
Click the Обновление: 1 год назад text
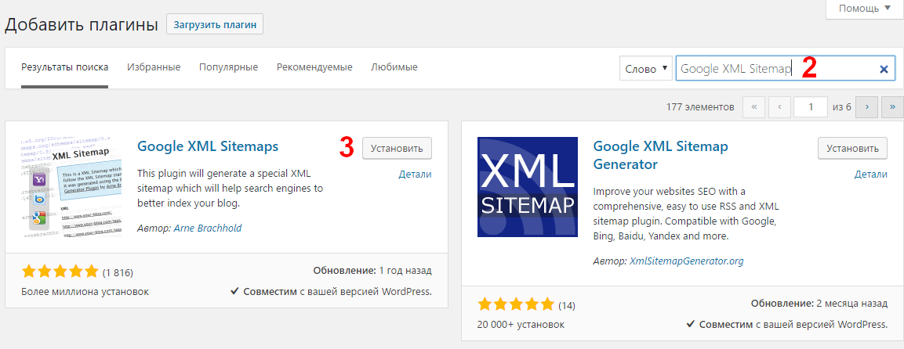click(x=372, y=270)
